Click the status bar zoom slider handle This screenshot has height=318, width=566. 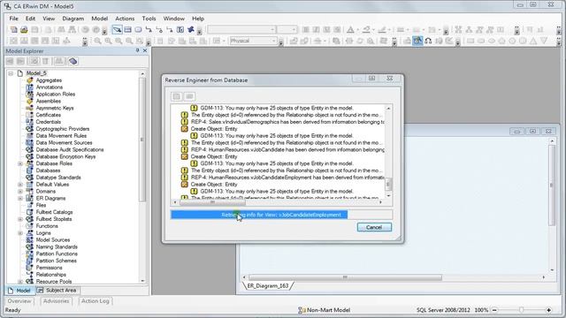(521, 310)
